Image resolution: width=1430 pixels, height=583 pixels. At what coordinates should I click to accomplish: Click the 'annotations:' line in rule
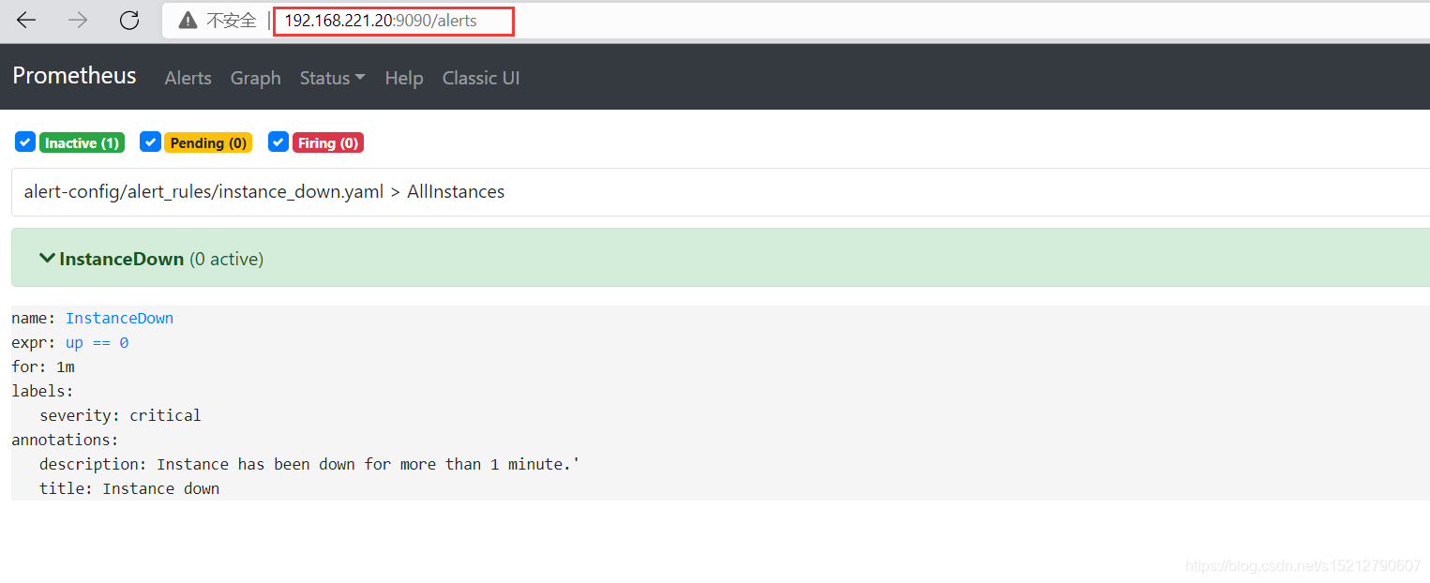coord(65,440)
